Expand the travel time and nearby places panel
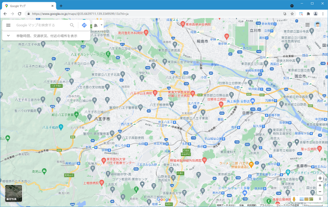The image size is (328, 207). 46,36
